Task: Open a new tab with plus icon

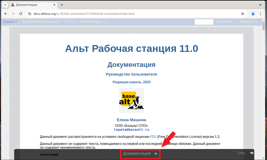Action: click(x=62, y=5)
